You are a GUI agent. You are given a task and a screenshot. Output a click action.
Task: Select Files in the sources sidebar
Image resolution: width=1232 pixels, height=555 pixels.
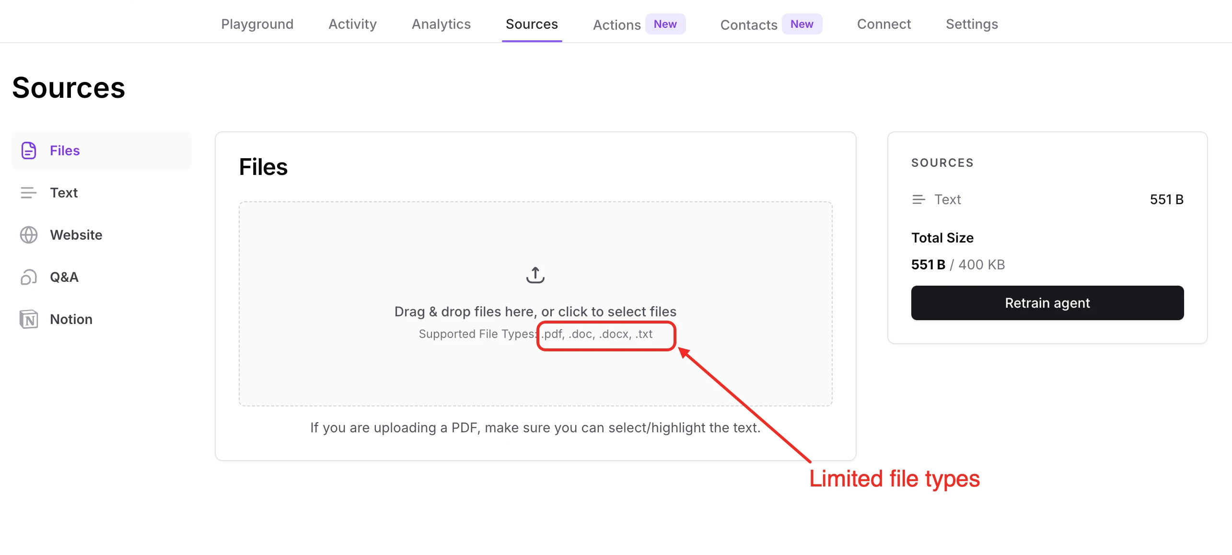102,150
